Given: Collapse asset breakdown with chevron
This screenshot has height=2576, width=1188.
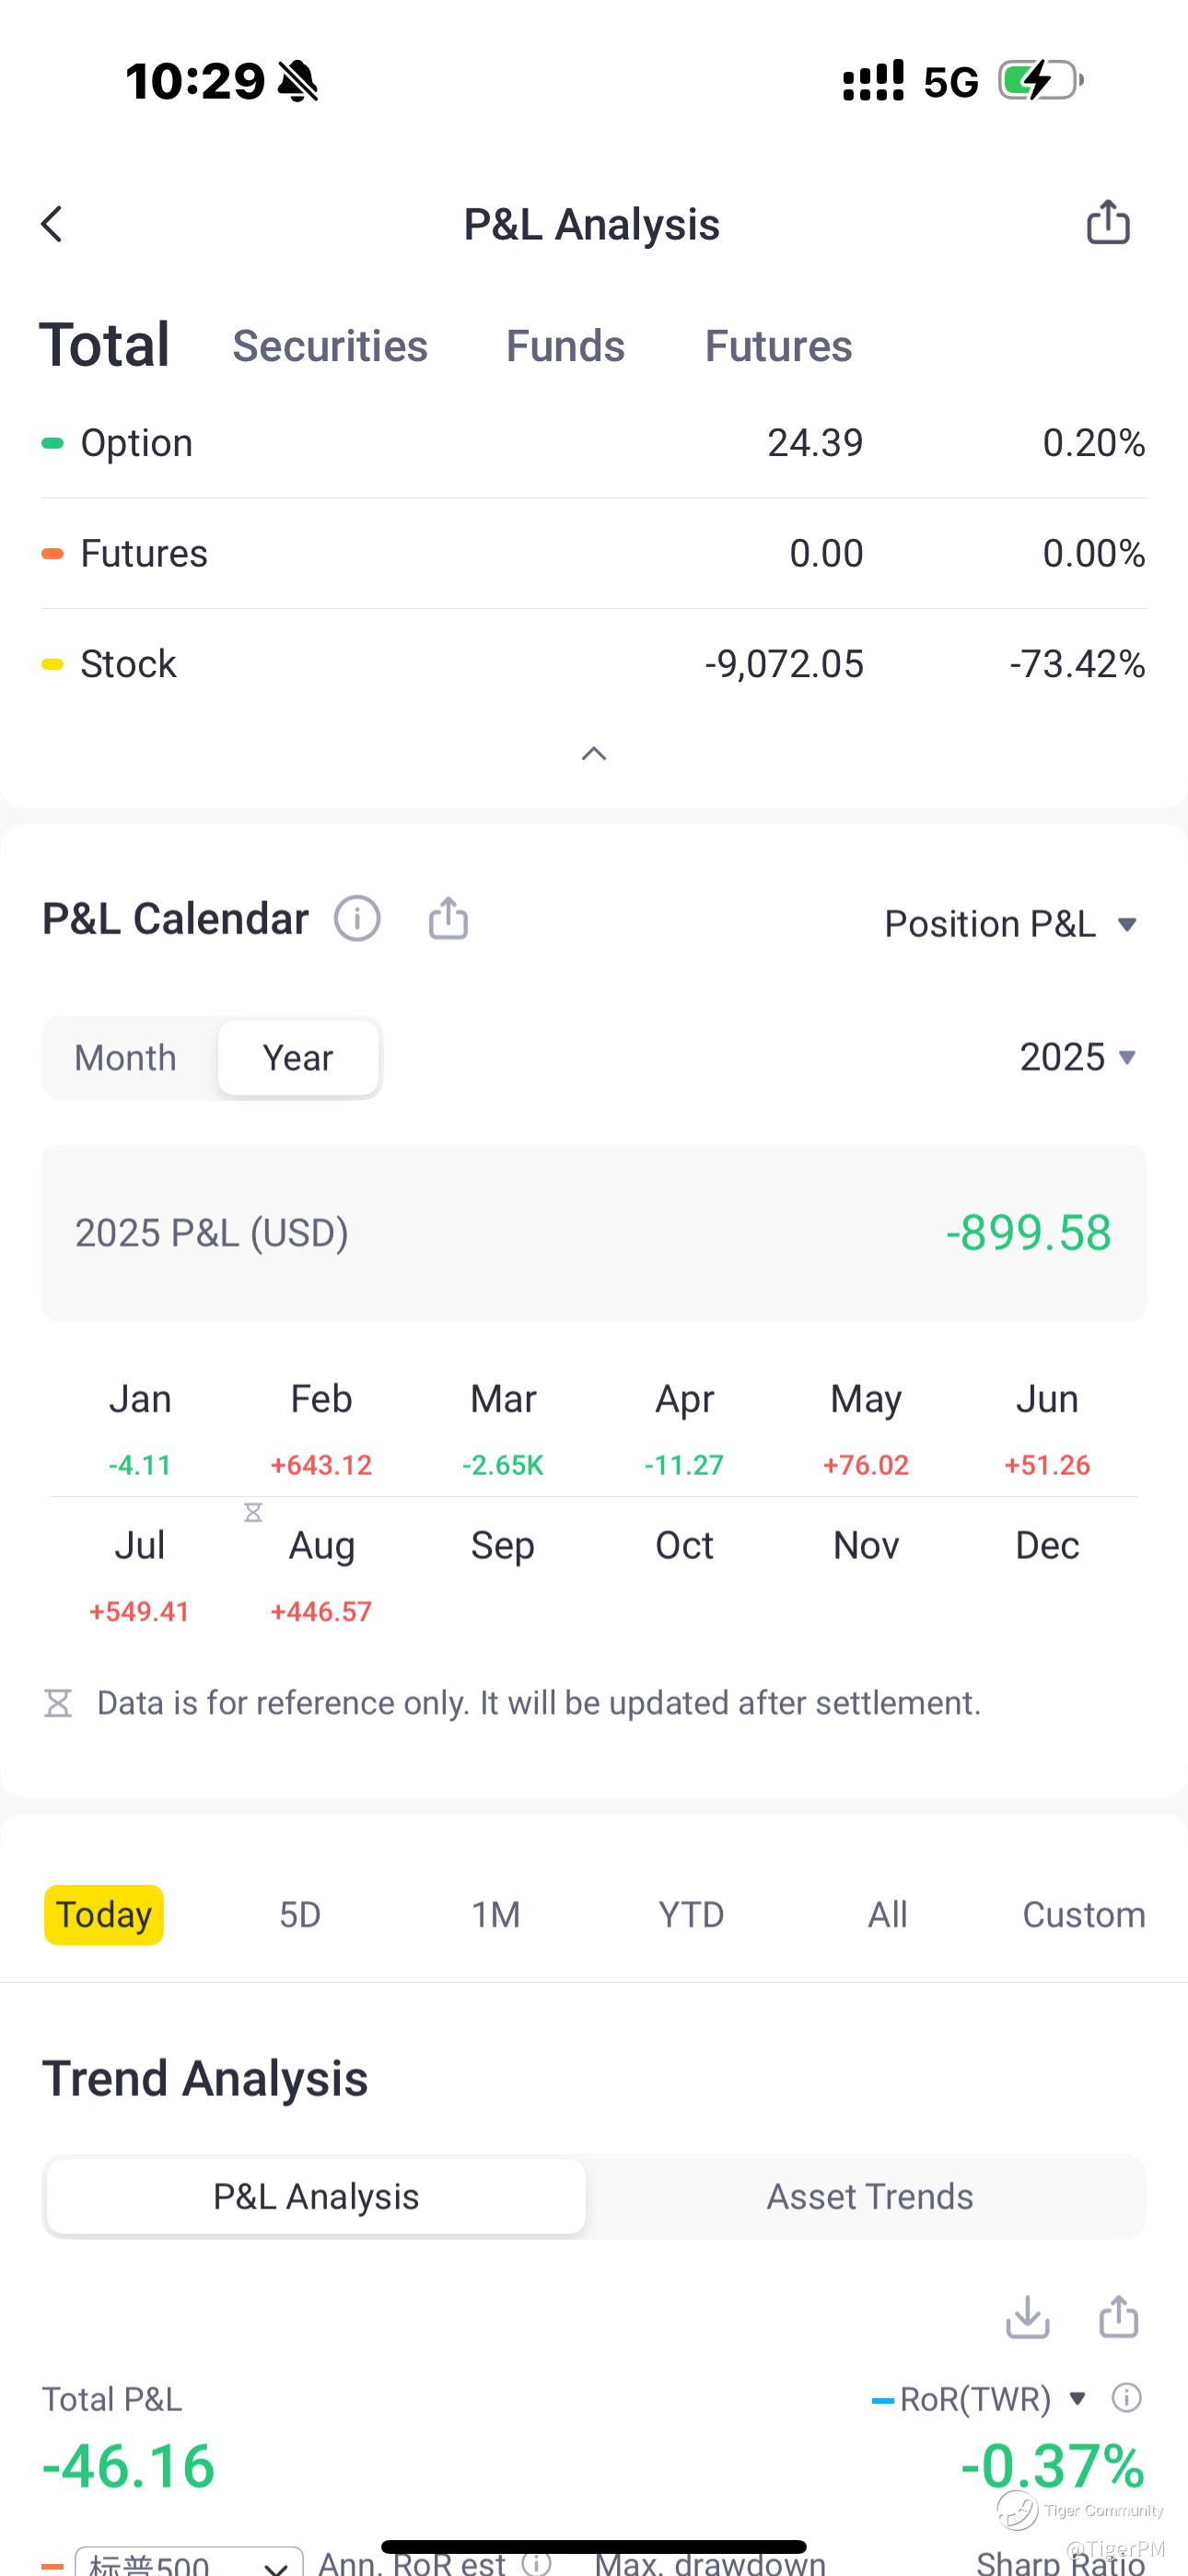Looking at the screenshot, I should pyautogui.click(x=594, y=754).
